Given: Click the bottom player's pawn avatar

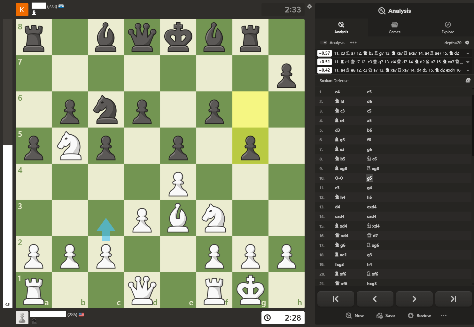Looking at the screenshot, I should (x=22, y=318).
